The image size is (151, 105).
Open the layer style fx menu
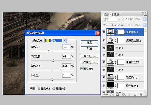112,94
